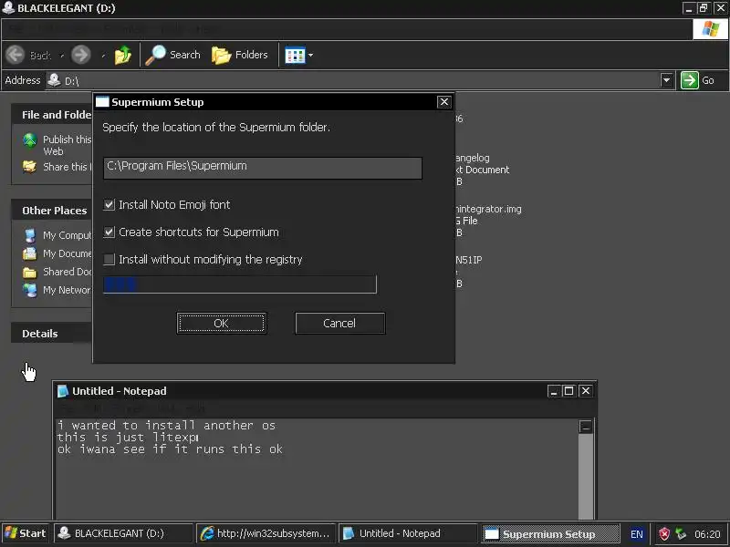
Task: Switch to win32subsystem Internet Explorer taskbar button
Action: [266, 533]
